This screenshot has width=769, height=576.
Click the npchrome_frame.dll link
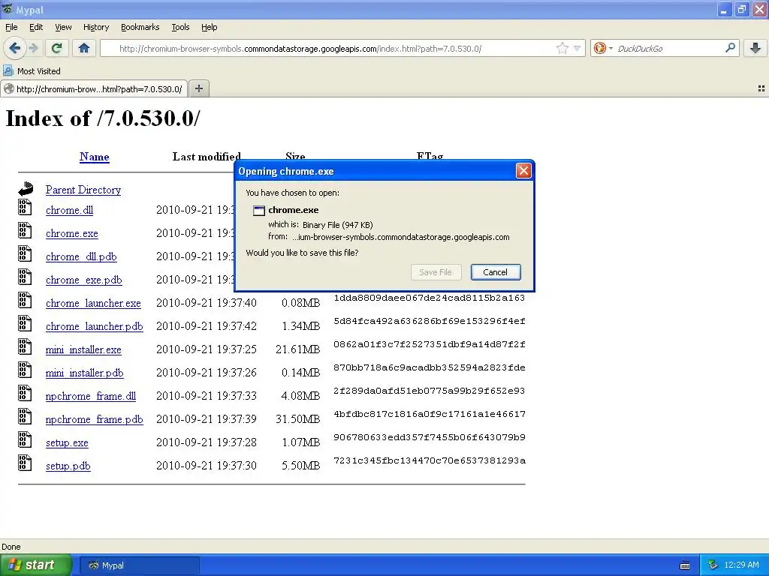91,396
